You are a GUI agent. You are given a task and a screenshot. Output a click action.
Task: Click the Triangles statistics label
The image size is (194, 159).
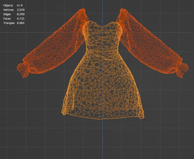point(9,23)
